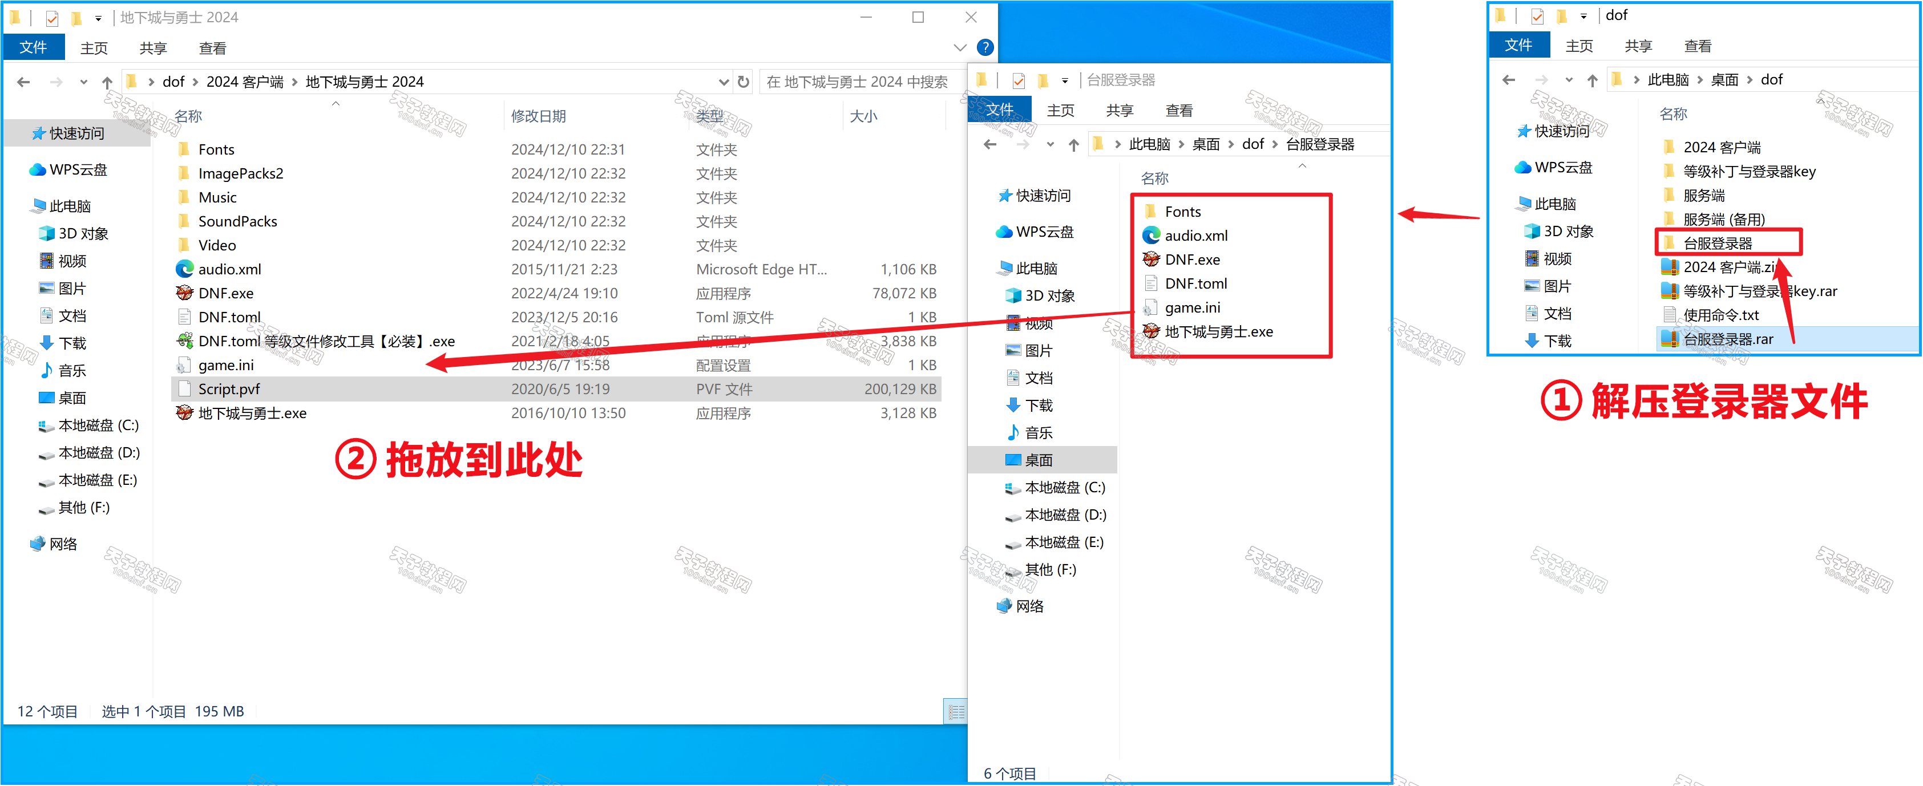Click the search box in main window
This screenshot has height=786, width=1923.
coord(862,82)
